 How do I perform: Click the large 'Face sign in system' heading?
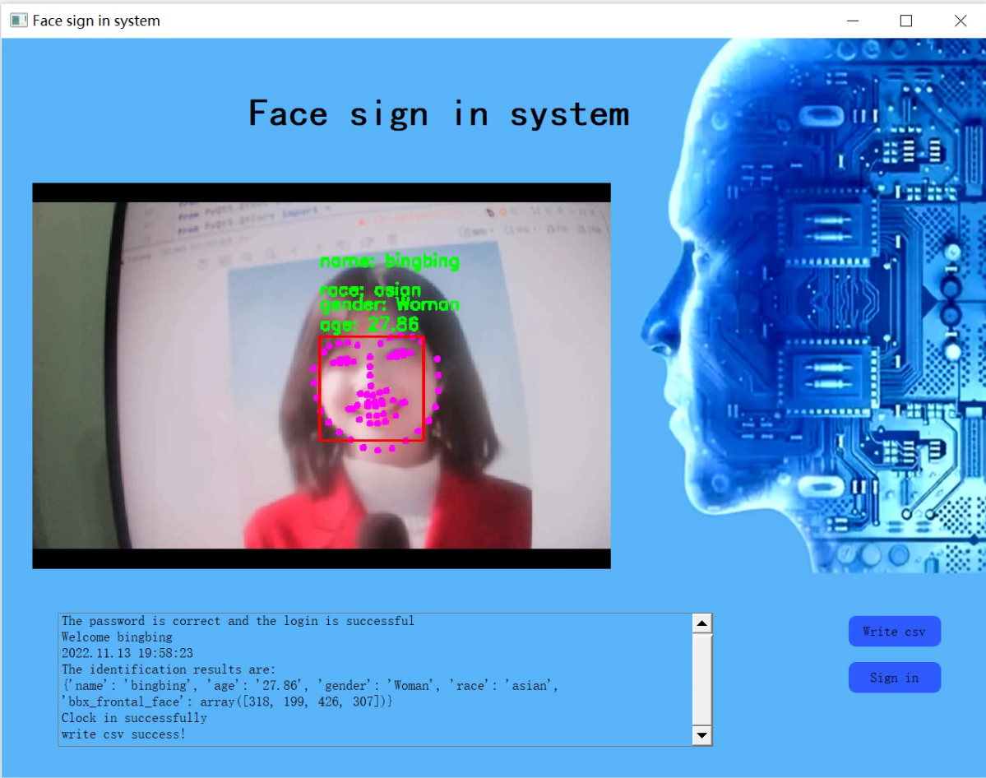[x=439, y=113]
